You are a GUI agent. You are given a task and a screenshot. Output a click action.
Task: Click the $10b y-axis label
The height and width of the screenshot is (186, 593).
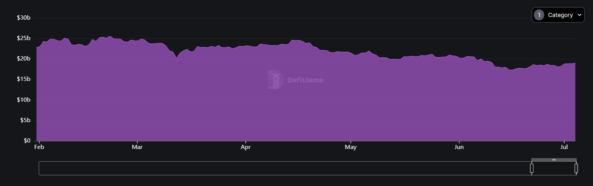(x=24, y=100)
